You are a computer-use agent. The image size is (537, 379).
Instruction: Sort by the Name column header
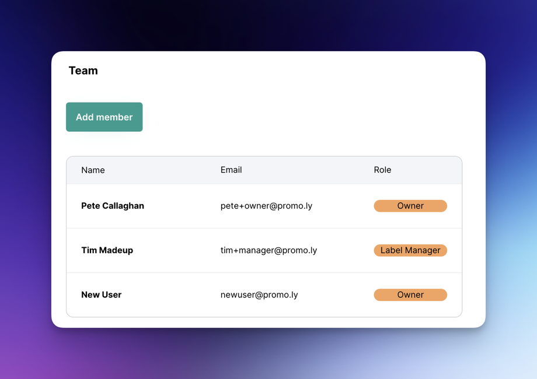[x=93, y=170]
